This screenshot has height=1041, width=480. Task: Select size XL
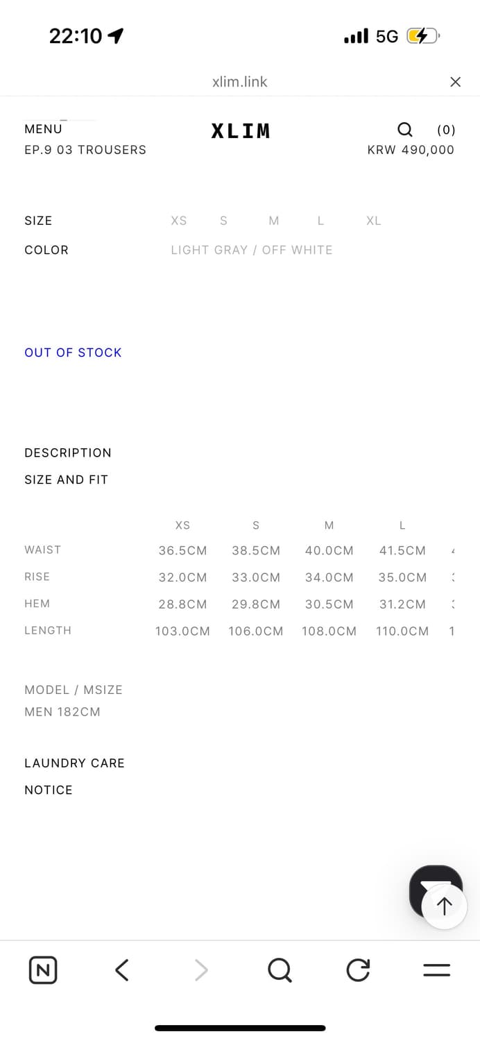click(x=374, y=221)
